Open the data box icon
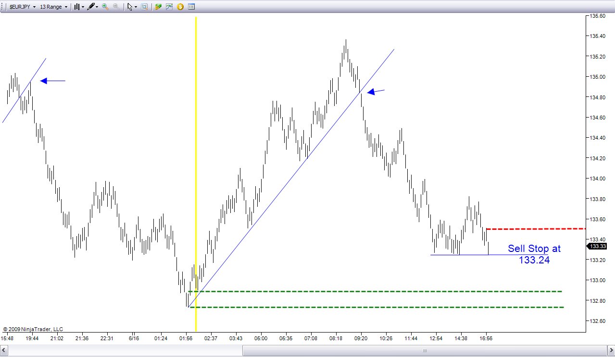This screenshot has width=615, height=357. tap(191, 7)
